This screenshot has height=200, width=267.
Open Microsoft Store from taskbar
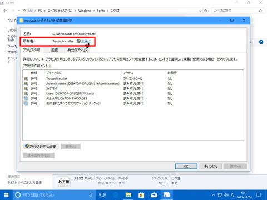(x=141, y=195)
